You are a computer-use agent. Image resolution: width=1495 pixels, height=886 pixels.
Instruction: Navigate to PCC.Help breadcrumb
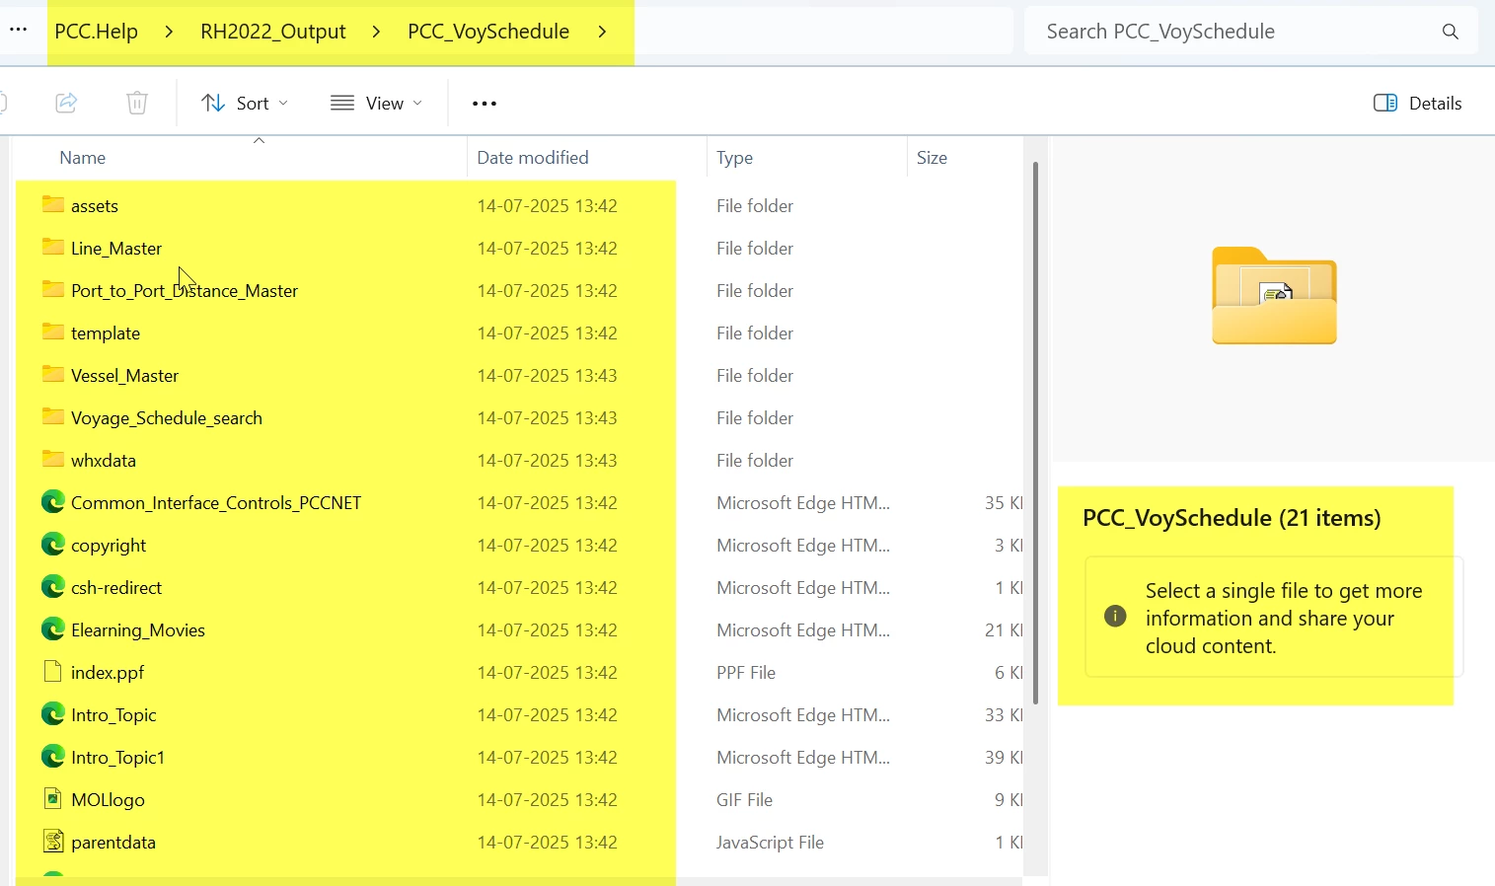[97, 32]
